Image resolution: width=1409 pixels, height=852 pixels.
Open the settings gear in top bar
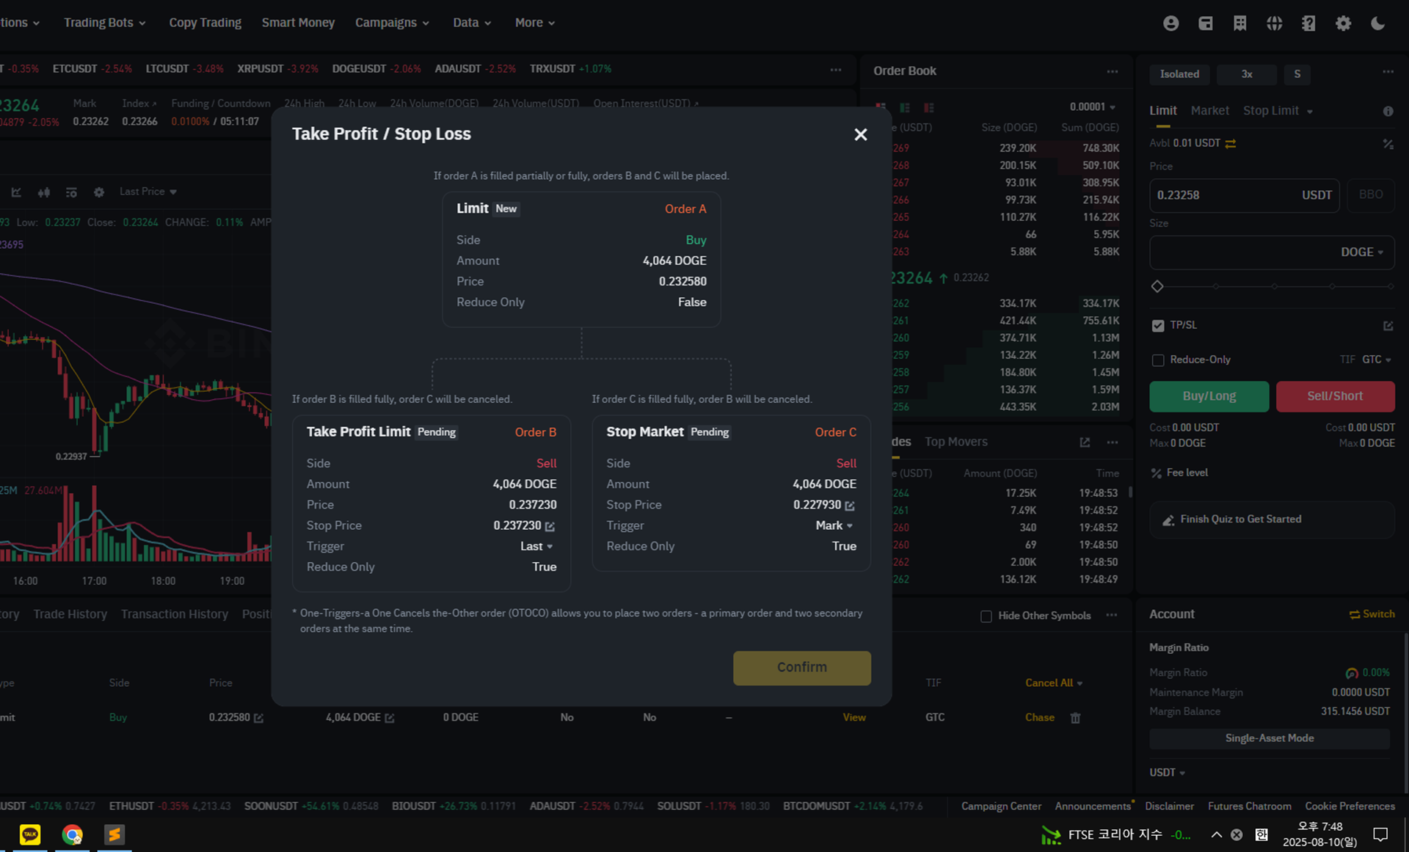tap(1343, 23)
